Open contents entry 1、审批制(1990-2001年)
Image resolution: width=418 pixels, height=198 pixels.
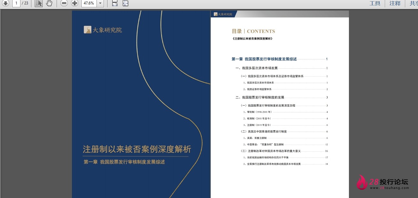pos(285,112)
